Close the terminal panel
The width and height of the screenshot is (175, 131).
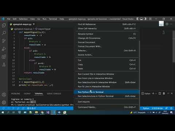coord(172,94)
